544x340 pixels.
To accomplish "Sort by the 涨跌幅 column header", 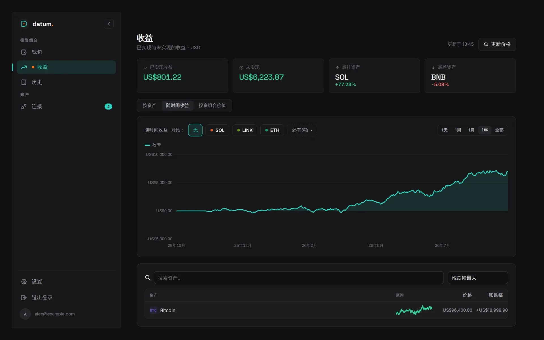I will coord(496,295).
